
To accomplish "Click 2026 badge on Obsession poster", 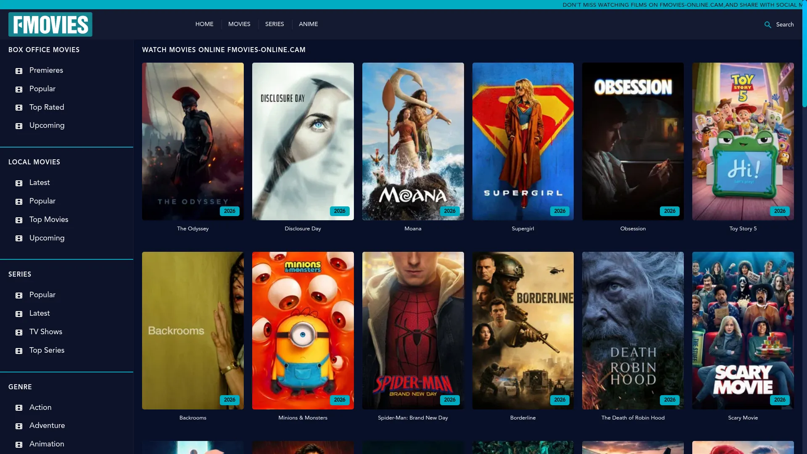I will coord(670,211).
